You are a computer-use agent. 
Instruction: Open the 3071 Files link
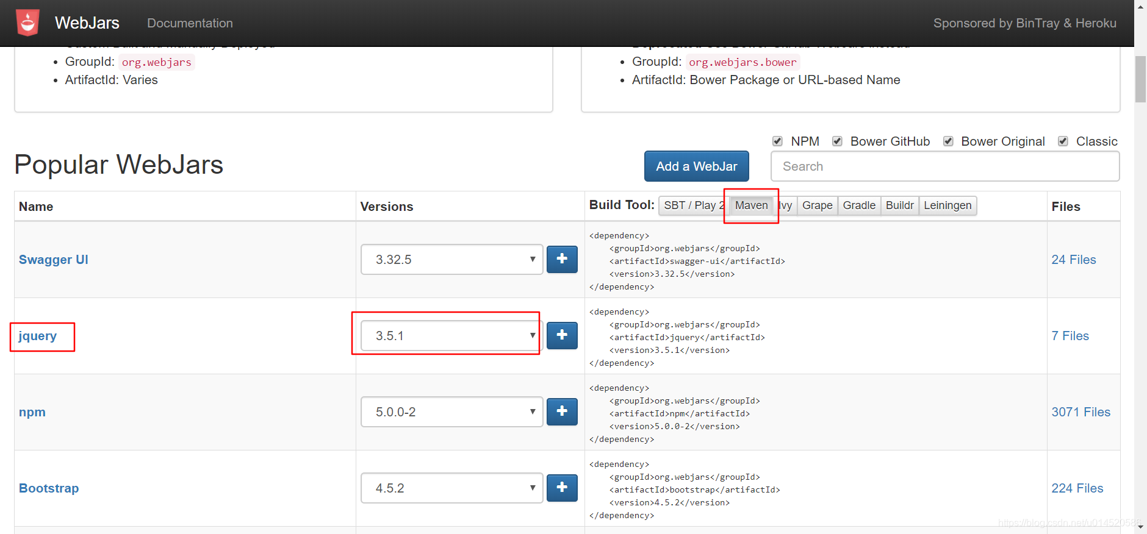click(1080, 412)
